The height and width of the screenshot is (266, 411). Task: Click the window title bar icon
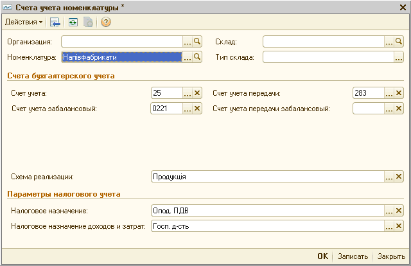[x=8, y=7]
